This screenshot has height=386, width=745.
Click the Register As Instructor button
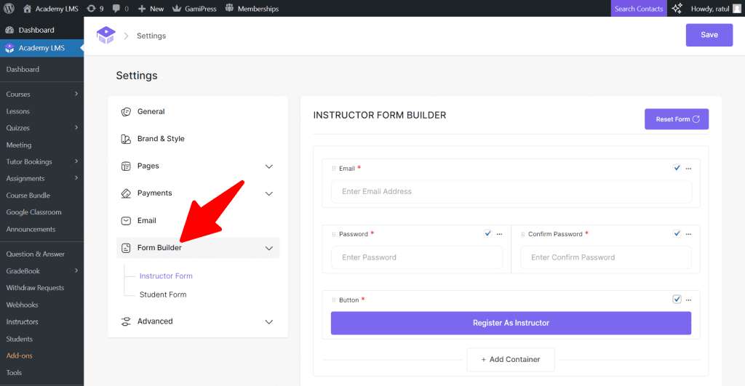coord(511,323)
